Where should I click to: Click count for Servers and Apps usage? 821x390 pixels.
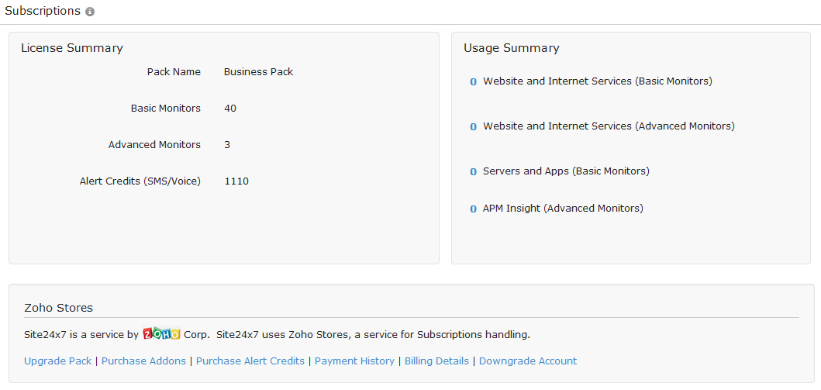point(473,172)
